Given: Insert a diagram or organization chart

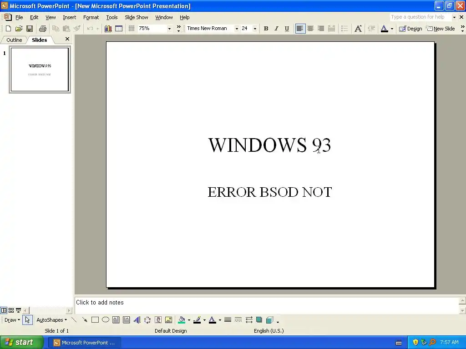Looking at the screenshot, I should point(147,320).
